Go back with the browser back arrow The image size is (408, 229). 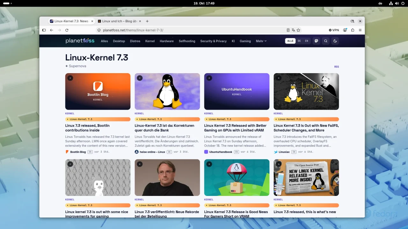[52, 30]
